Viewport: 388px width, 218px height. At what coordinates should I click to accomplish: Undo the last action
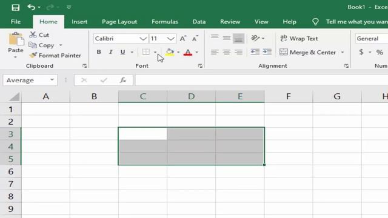[32, 7]
